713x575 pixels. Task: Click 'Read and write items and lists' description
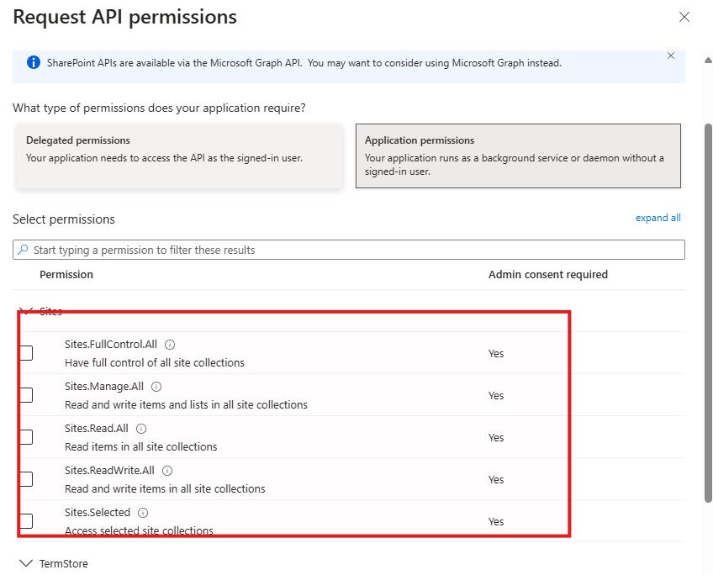(186, 404)
